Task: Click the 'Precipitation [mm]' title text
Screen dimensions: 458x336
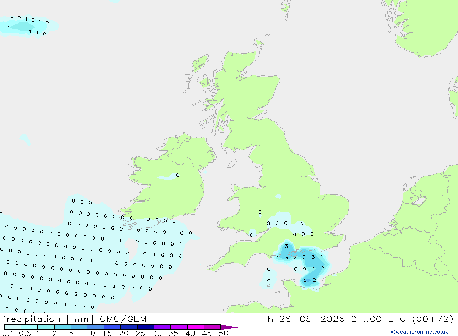Action: coord(47,319)
